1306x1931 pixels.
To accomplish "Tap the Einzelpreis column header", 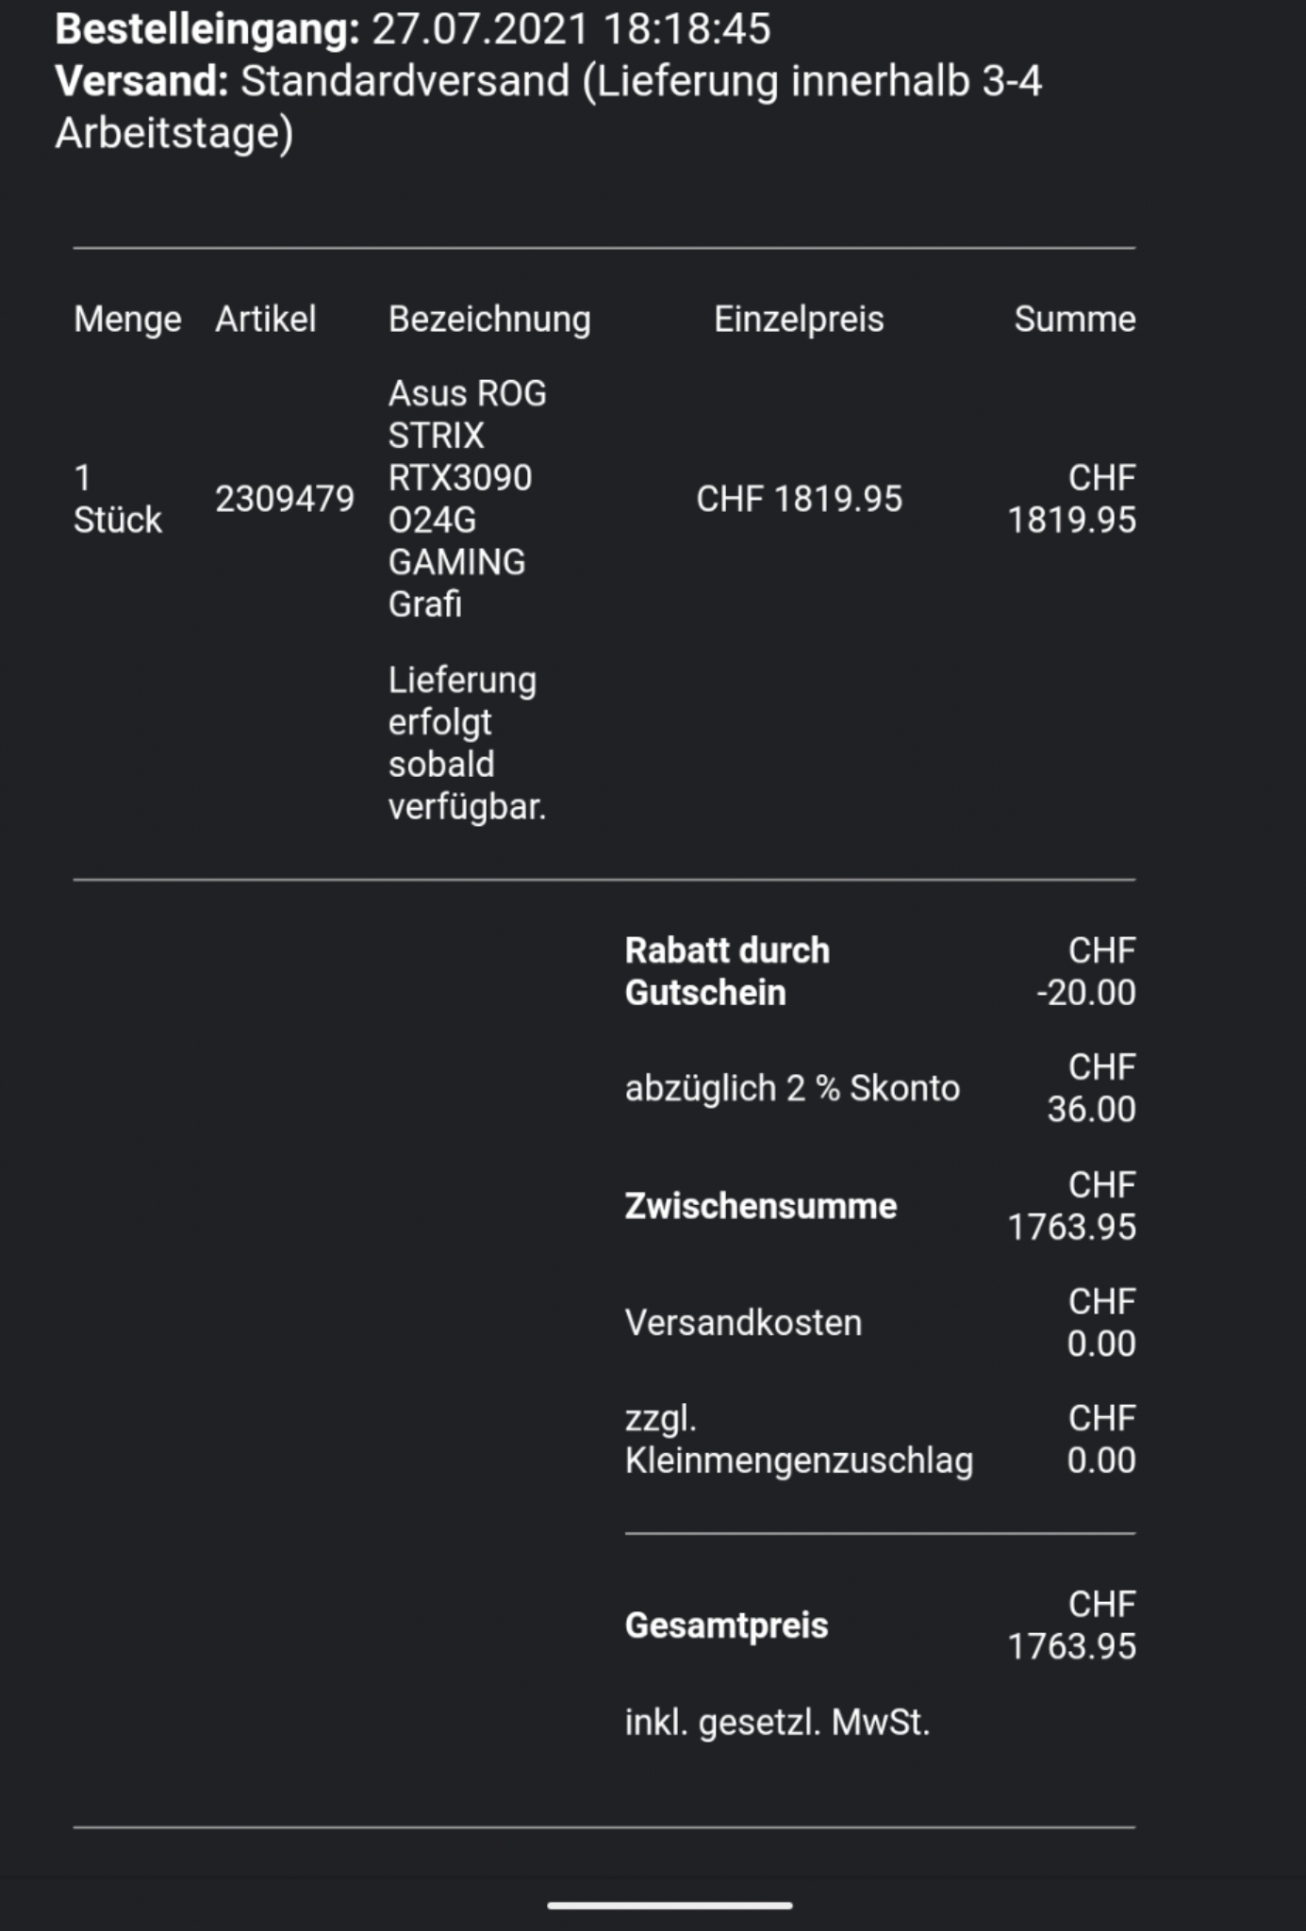I will click(799, 320).
